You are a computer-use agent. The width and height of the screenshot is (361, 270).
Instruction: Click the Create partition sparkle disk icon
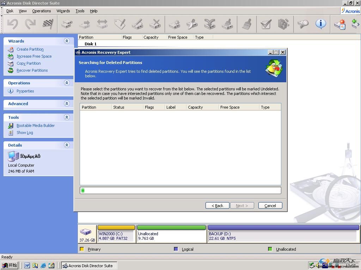coord(174,24)
